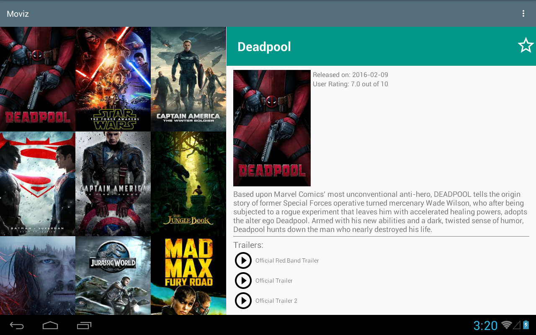
Task: Select the Batman v Superman poster
Action: (38, 184)
